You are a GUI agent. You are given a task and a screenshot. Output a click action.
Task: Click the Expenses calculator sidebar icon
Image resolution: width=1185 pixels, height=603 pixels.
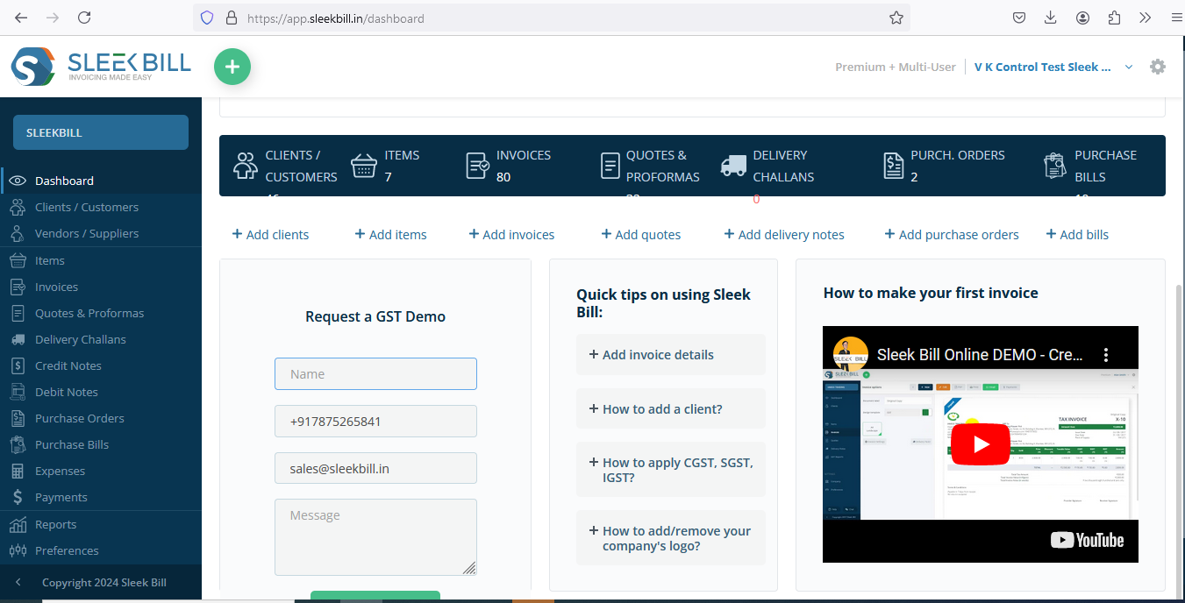coord(18,471)
